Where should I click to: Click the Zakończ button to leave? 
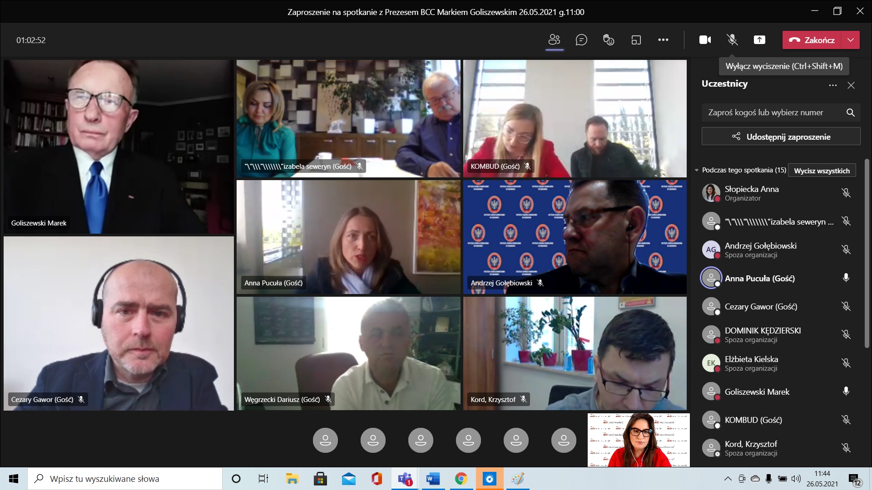812,40
